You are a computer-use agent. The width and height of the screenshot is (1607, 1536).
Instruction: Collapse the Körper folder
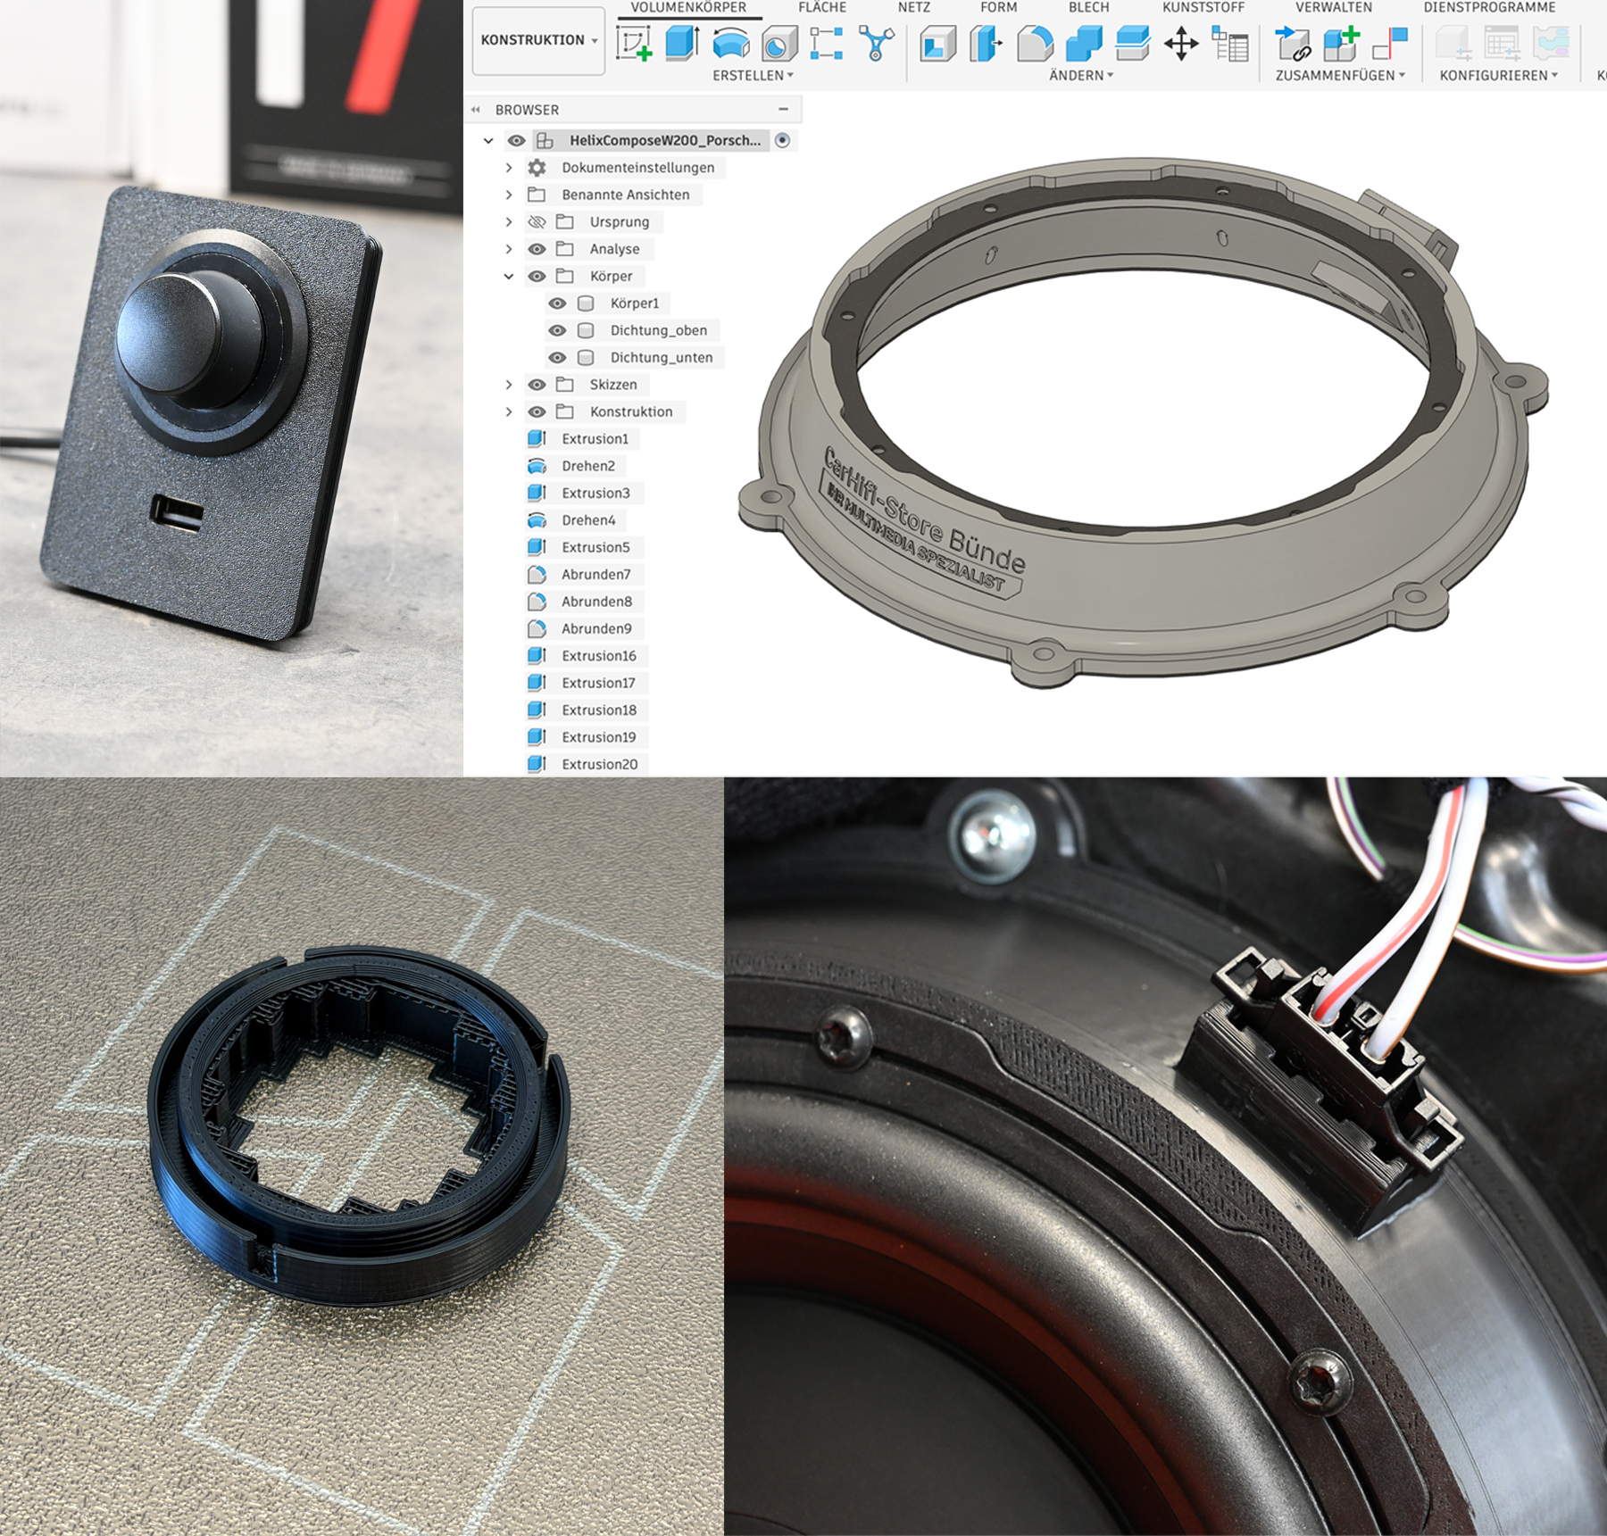[x=509, y=277]
